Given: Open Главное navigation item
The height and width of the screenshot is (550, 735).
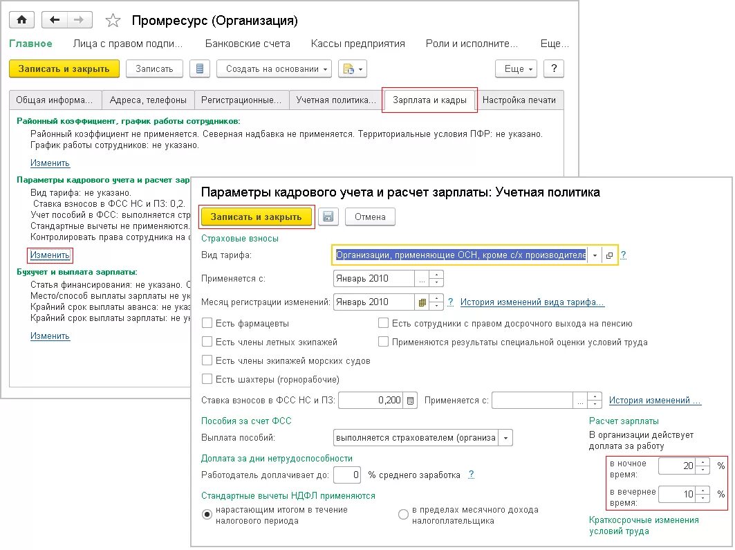Looking at the screenshot, I should pos(31,44).
